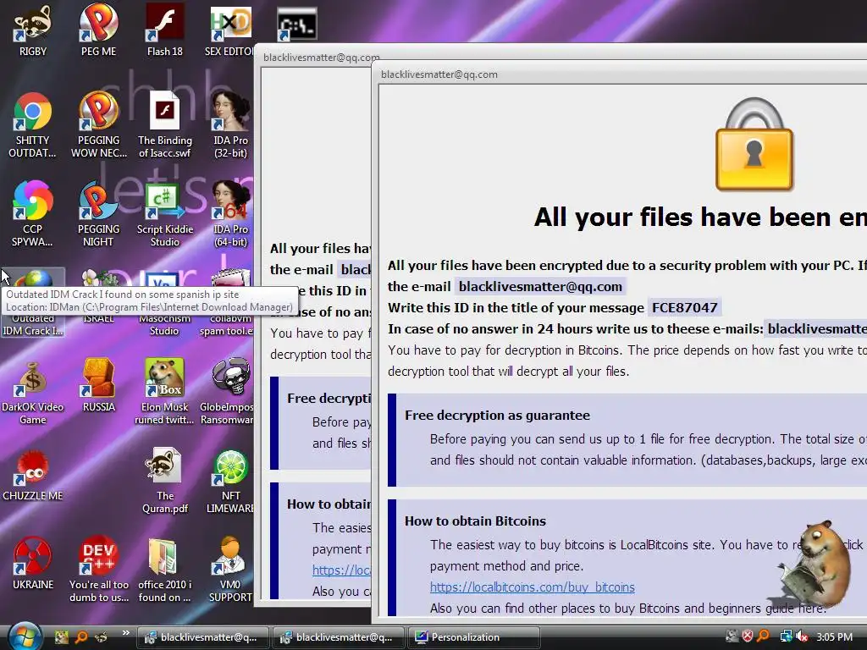Select the GlobeImposter Ransomware skull icon
Screen dimensions: 867x650
tap(227, 391)
